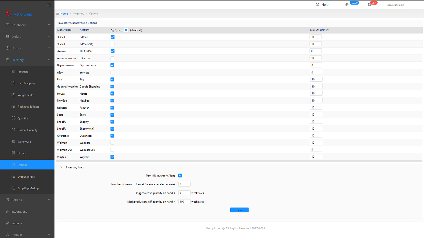The width and height of the screenshot is (424, 238).
Task: Click the Max Qty Limit help icon
Action: (327, 30)
